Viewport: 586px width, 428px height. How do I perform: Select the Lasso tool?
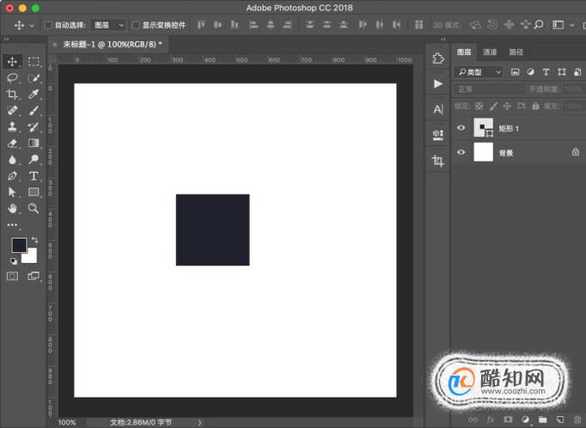[12, 77]
